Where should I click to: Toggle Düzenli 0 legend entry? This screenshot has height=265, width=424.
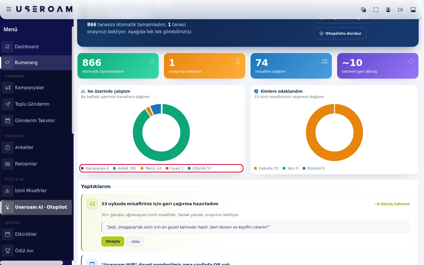pyautogui.click(x=314, y=168)
